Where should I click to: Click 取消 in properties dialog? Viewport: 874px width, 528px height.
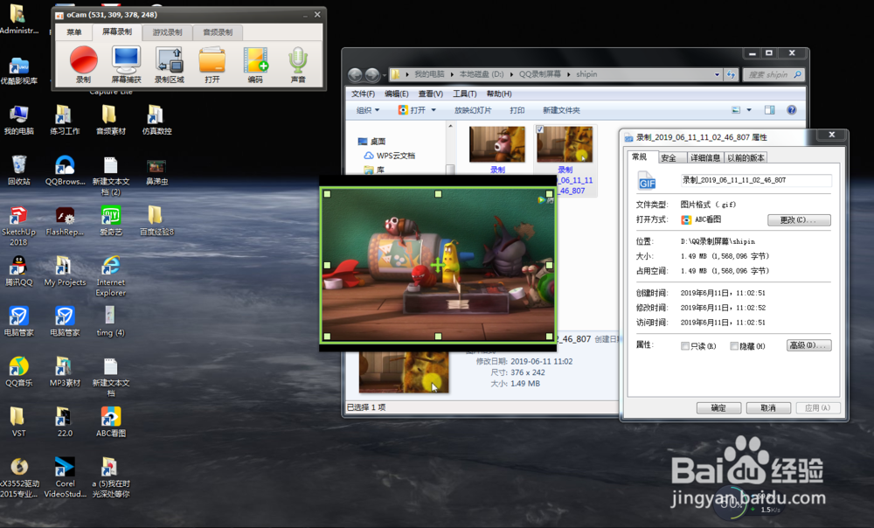click(x=768, y=408)
